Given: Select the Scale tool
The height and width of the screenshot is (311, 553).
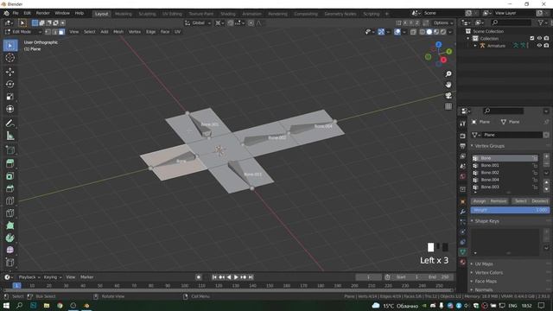Looking at the screenshot, I should (10, 97).
